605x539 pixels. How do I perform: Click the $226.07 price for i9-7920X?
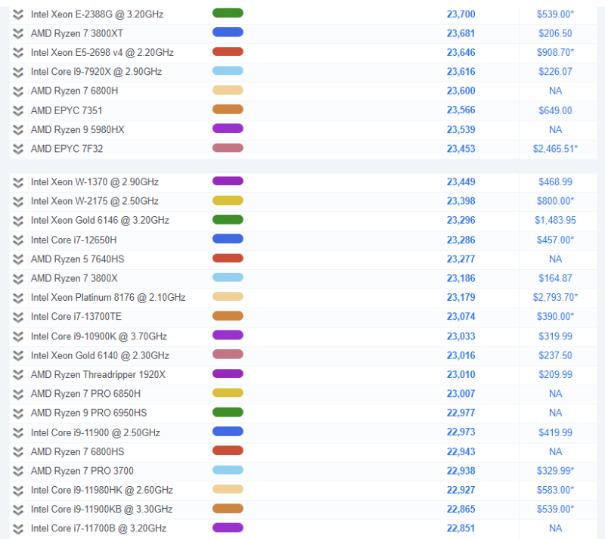click(555, 72)
